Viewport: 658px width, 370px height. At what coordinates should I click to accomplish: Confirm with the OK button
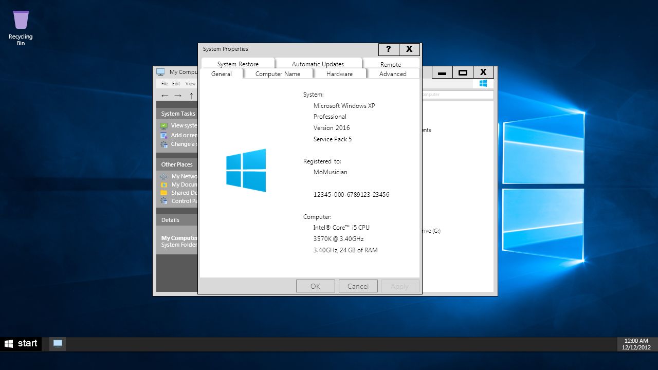[316, 286]
